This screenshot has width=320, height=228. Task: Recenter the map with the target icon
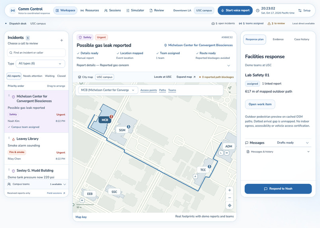[230, 206]
